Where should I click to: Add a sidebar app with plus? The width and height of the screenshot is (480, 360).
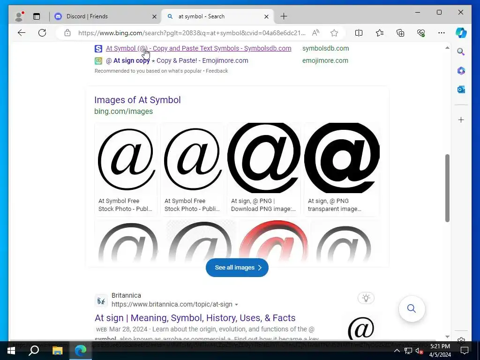(461, 120)
